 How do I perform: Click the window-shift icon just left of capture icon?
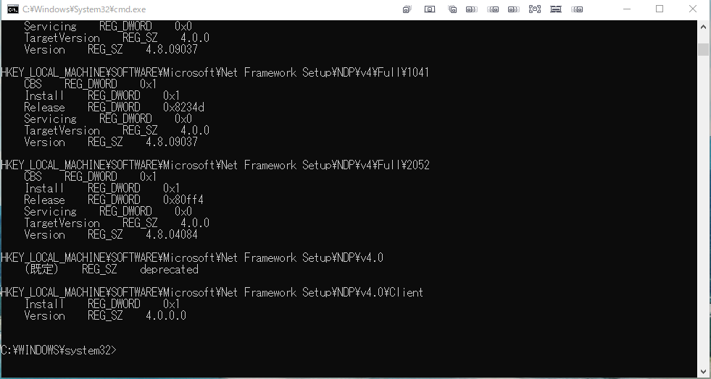coord(514,9)
